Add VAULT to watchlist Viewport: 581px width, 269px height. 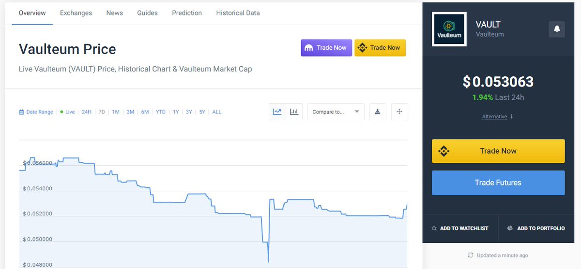pyautogui.click(x=460, y=228)
